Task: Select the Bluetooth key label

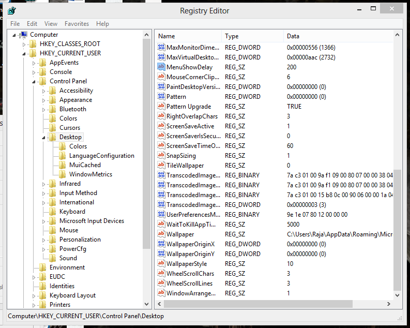Action: pos(73,109)
